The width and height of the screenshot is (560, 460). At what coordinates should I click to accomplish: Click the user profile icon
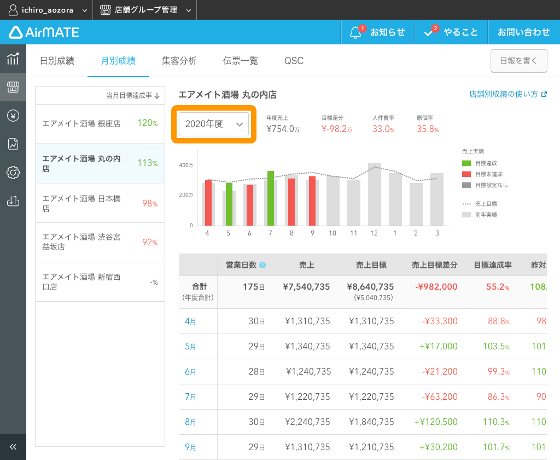[x=13, y=10]
